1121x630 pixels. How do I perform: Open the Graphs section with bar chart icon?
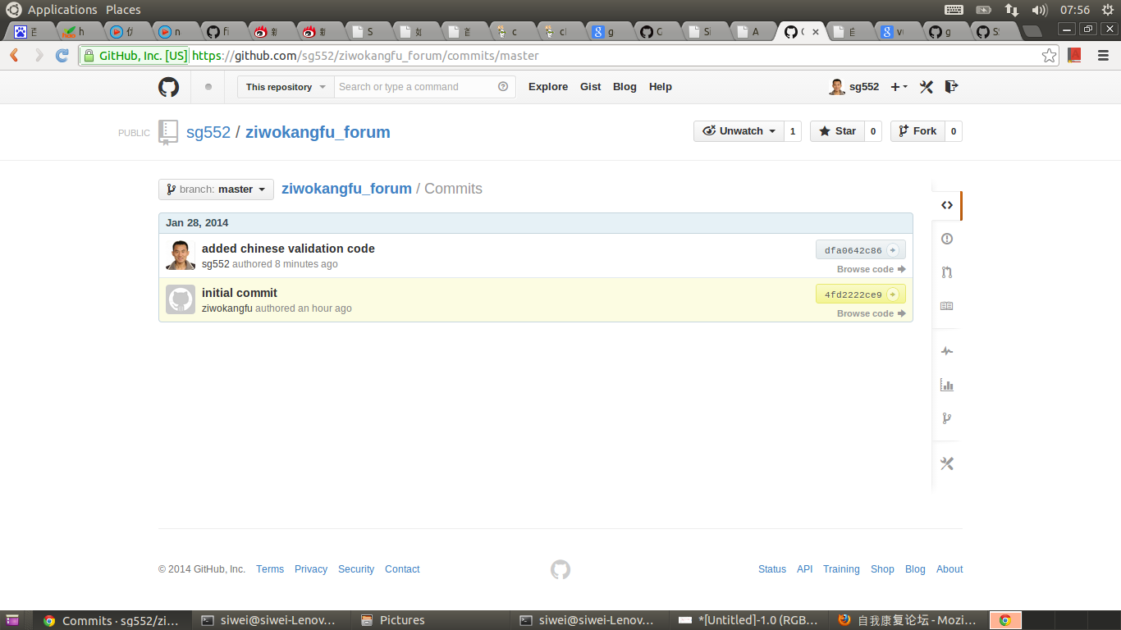point(947,385)
